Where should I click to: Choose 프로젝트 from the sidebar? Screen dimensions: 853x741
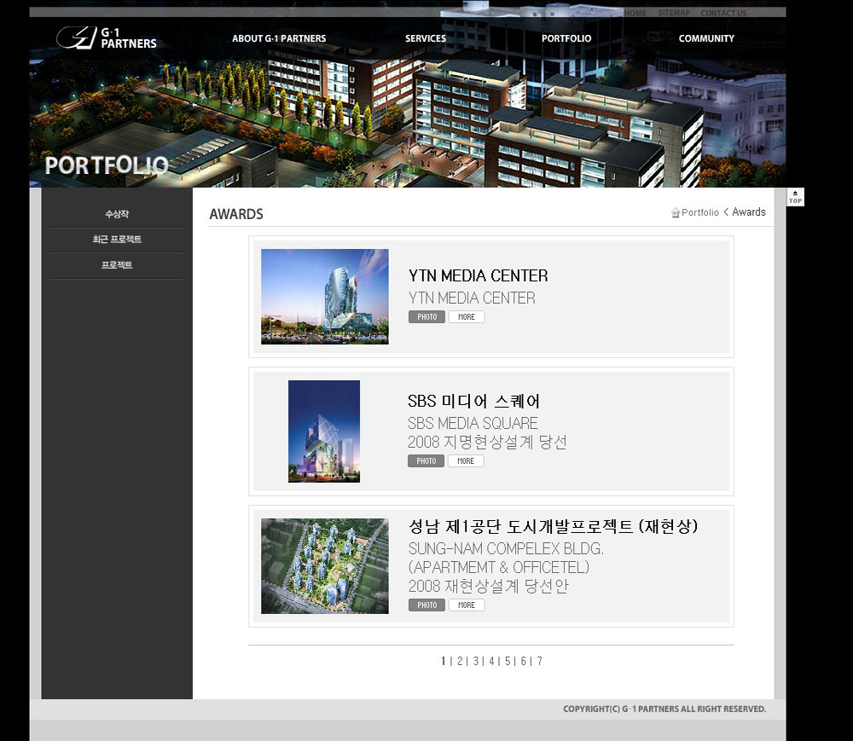point(117,265)
